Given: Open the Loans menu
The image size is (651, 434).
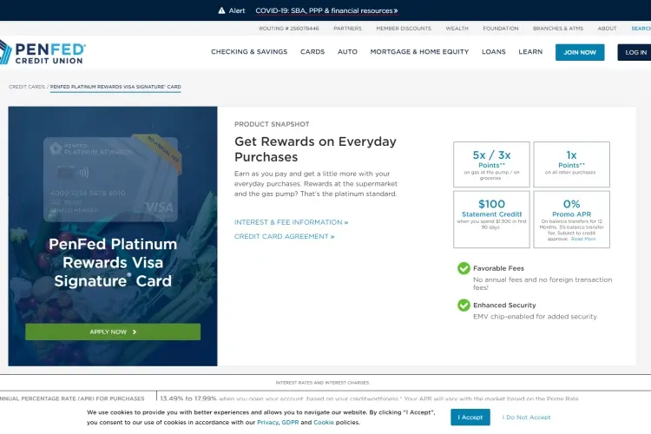Looking at the screenshot, I should 494,52.
